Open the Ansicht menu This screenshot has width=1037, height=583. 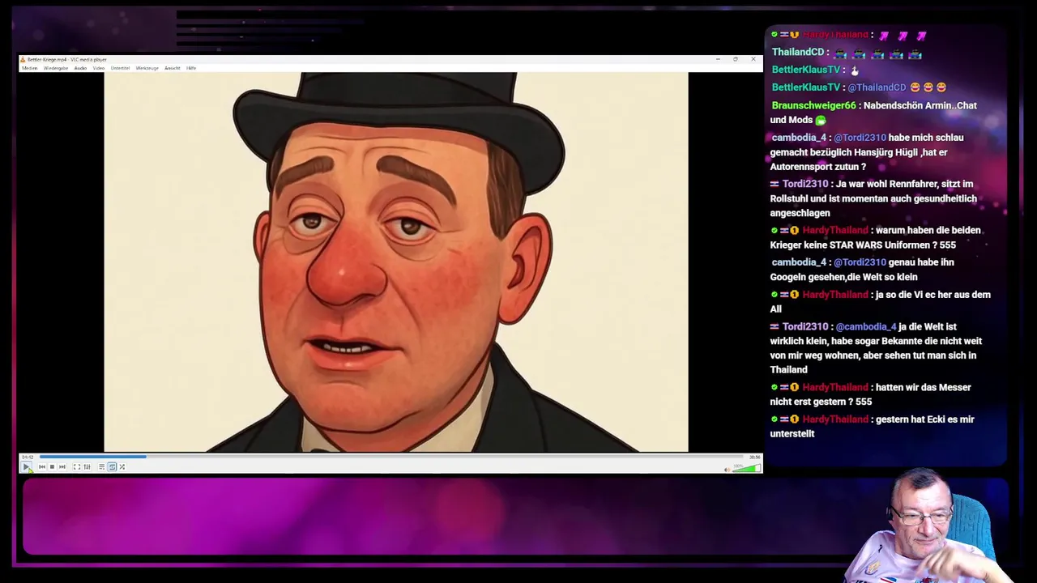coord(173,68)
